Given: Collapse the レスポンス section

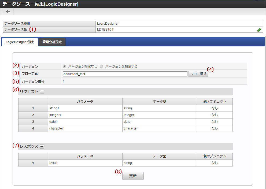Looking at the screenshot, I should pyautogui.click(x=42, y=146).
